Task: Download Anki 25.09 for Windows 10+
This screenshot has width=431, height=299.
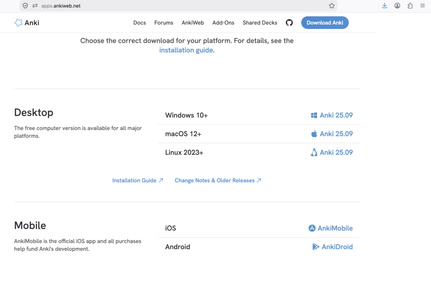Action: tap(332, 115)
